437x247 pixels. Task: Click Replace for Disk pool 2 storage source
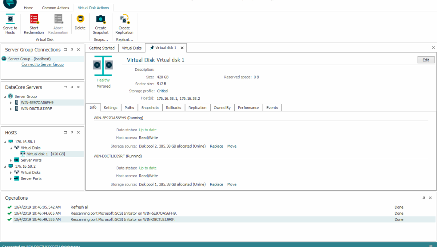(217, 146)
